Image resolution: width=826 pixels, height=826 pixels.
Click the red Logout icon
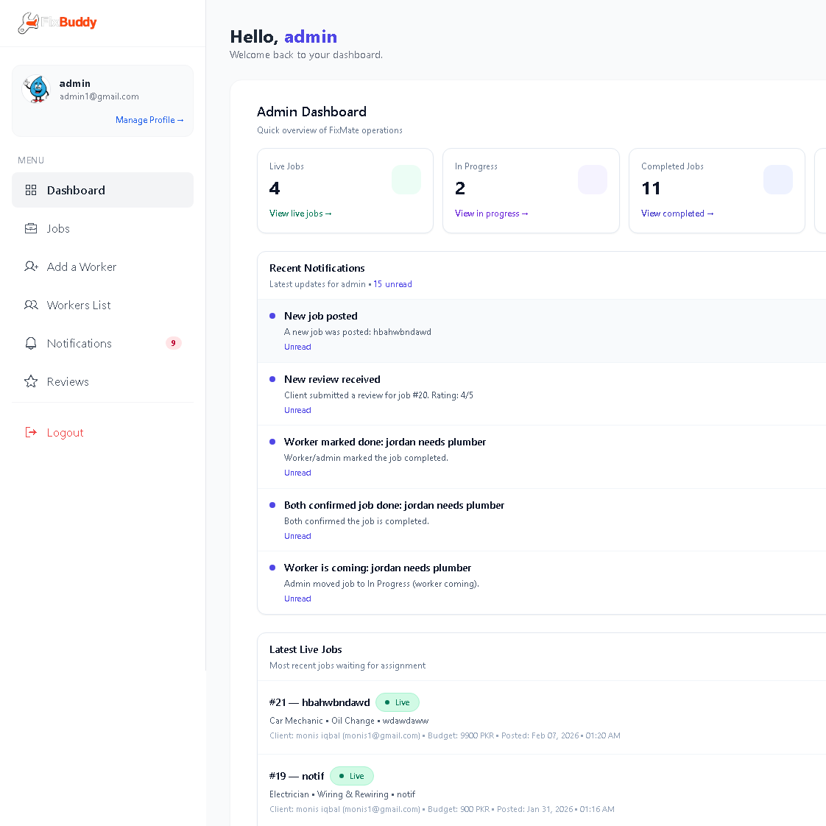coord(31,432)
